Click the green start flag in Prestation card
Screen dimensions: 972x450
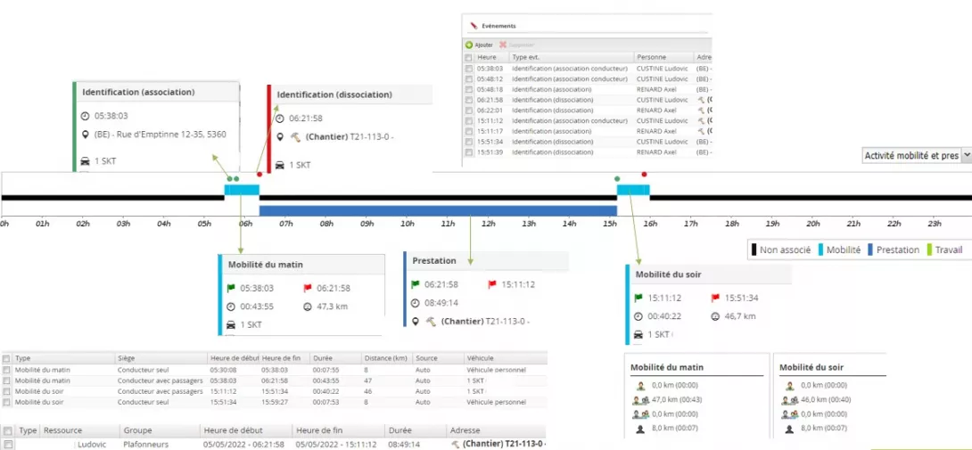(x=416, y=284)
